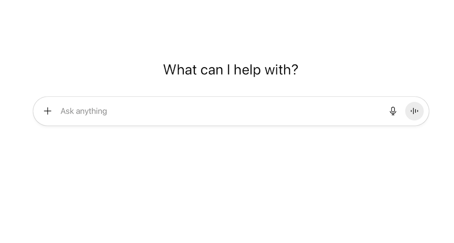454x243 pixels.
Task: Click inside the rounded prompt bar
Action: pos(218,111)
